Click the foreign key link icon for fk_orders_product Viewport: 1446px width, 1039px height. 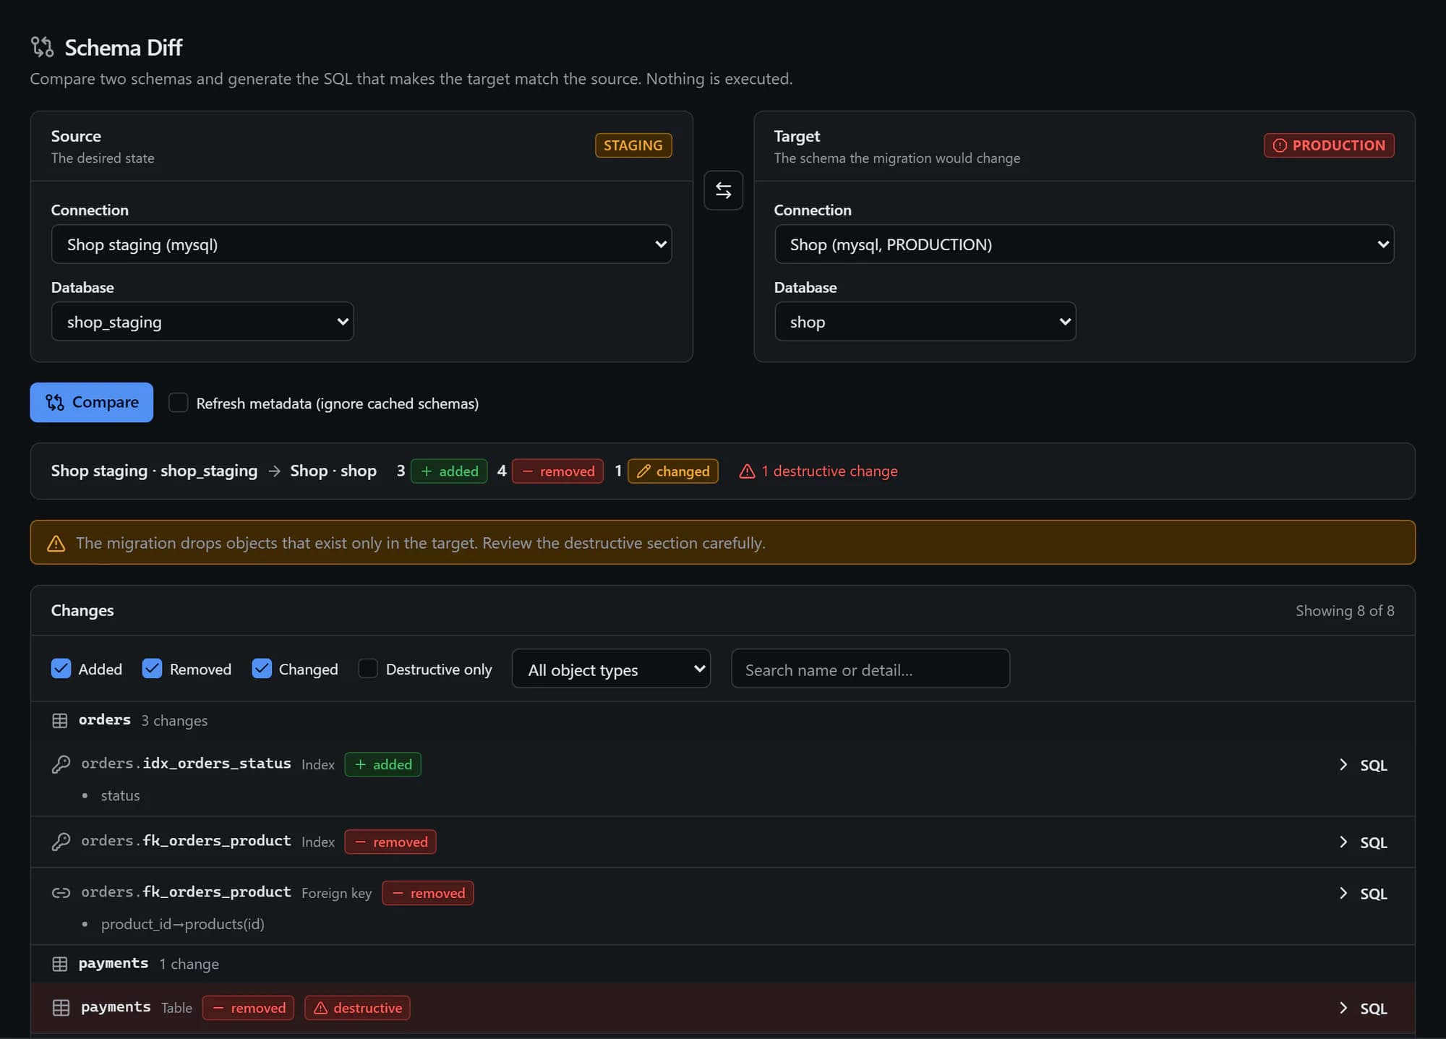61,893
